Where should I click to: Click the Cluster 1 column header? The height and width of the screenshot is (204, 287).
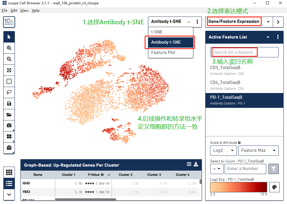tap(68, 175)
